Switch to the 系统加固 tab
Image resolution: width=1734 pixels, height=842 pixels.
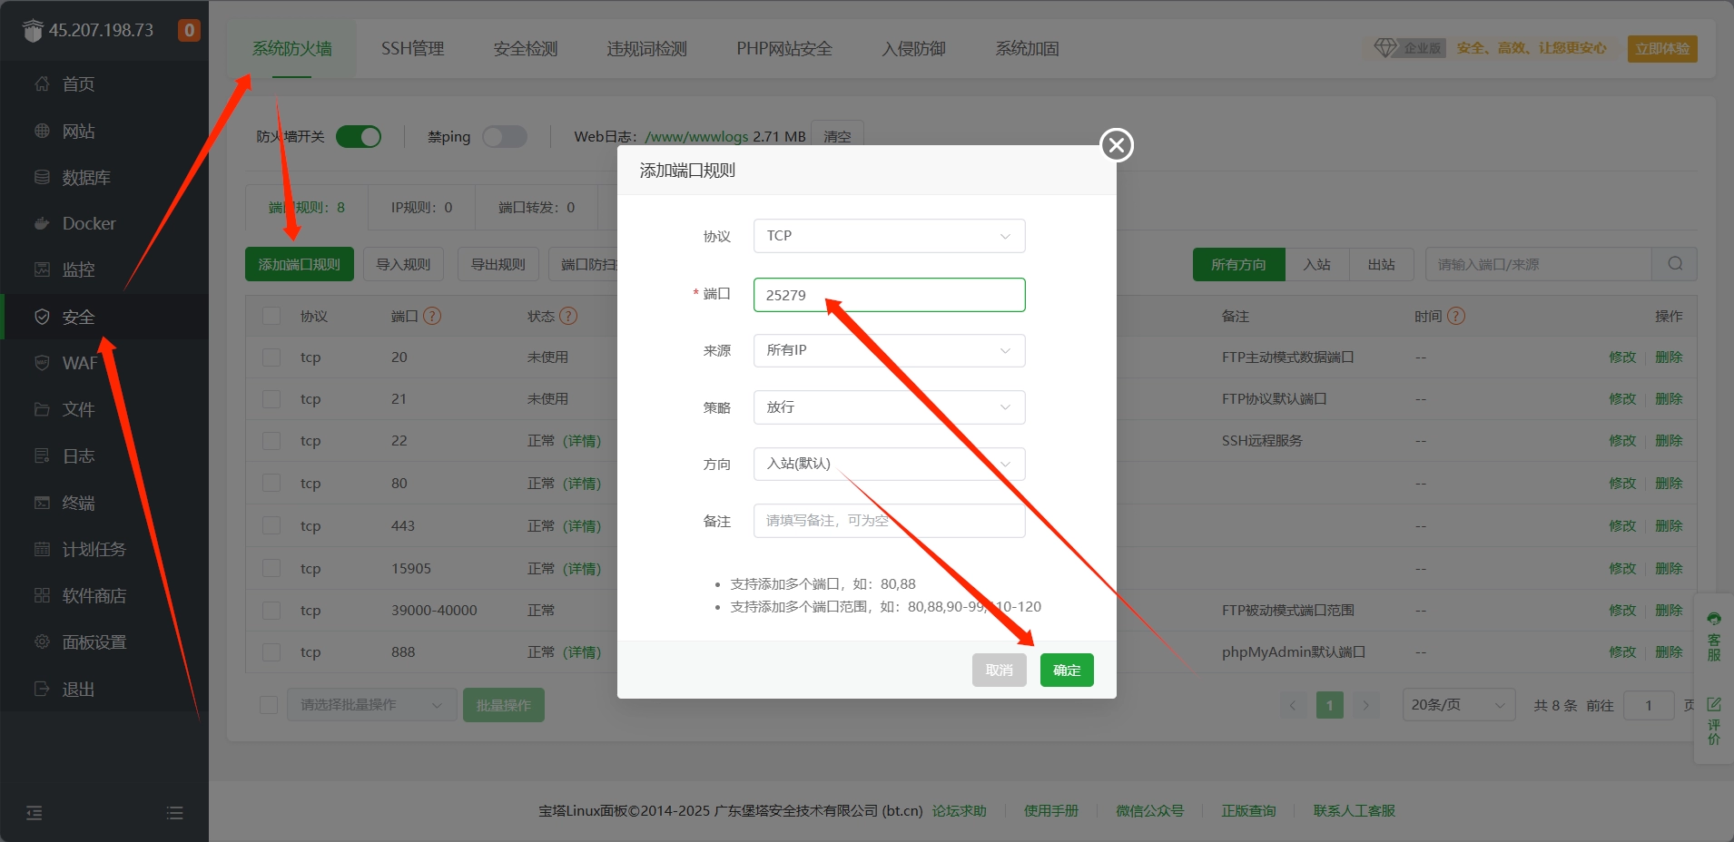1028,49
